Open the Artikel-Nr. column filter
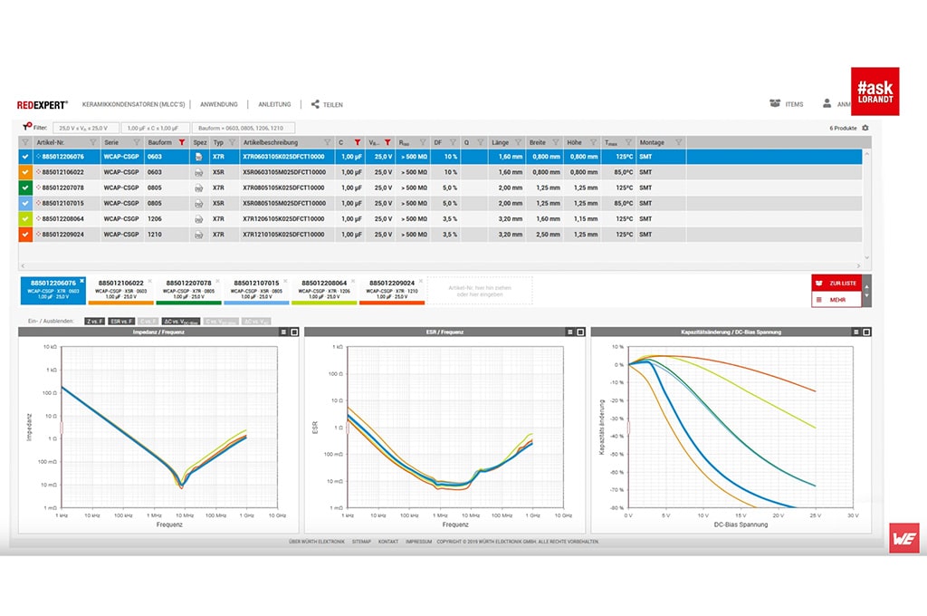This screenshot has width=927, height=616. tap(93, 142)
